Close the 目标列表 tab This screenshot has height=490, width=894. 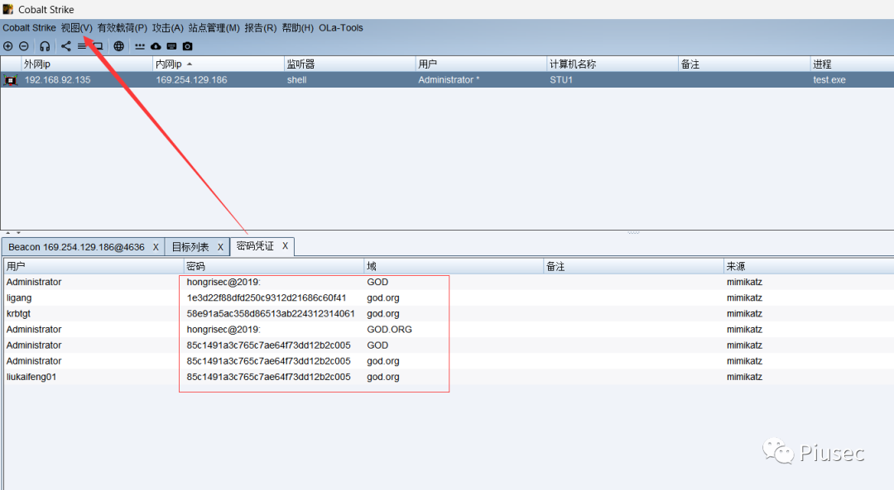pyautogui.click(x=220, y=247)
